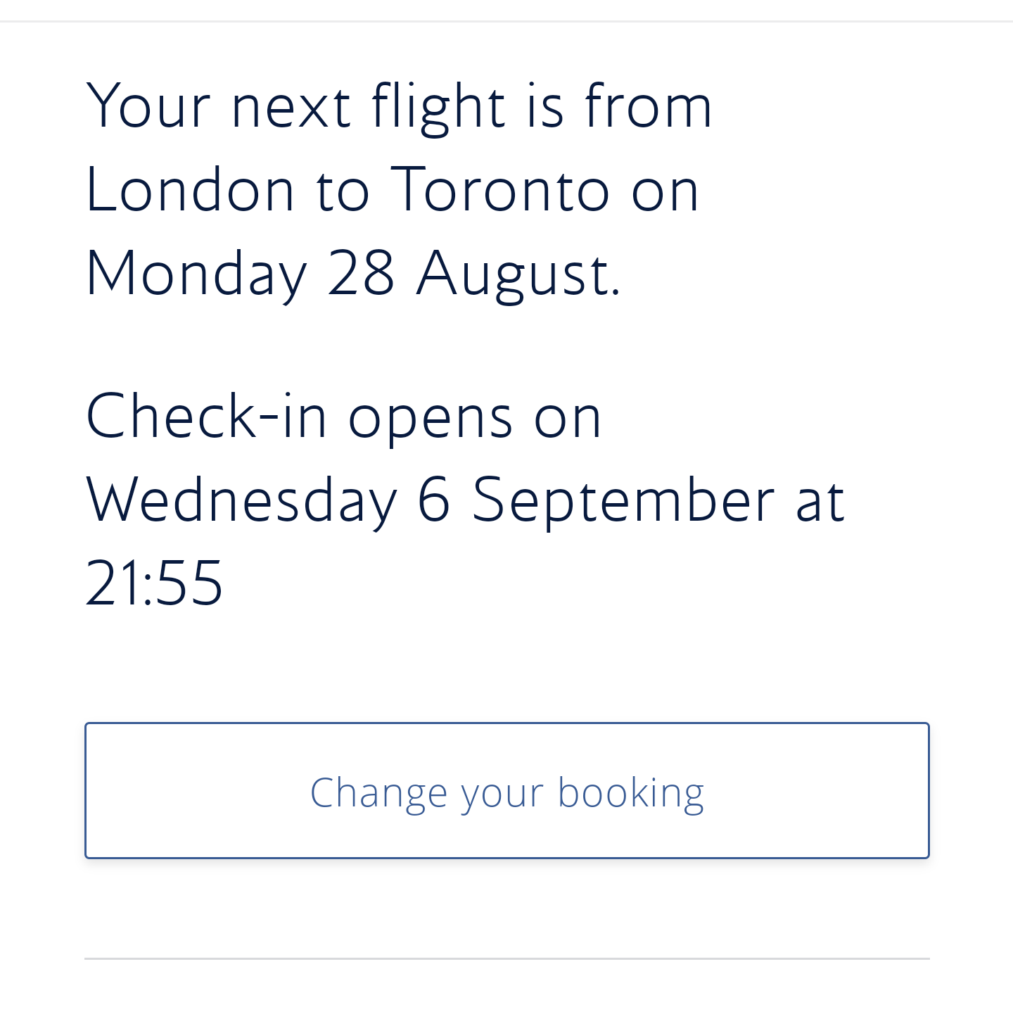
Task: Click the word September
Action: [x=623, y=501]
